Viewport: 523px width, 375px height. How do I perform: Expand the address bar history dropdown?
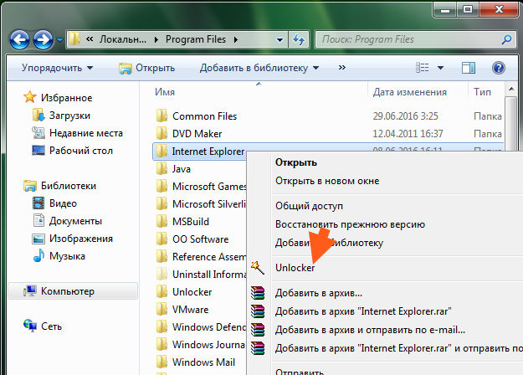coord(279,40)
